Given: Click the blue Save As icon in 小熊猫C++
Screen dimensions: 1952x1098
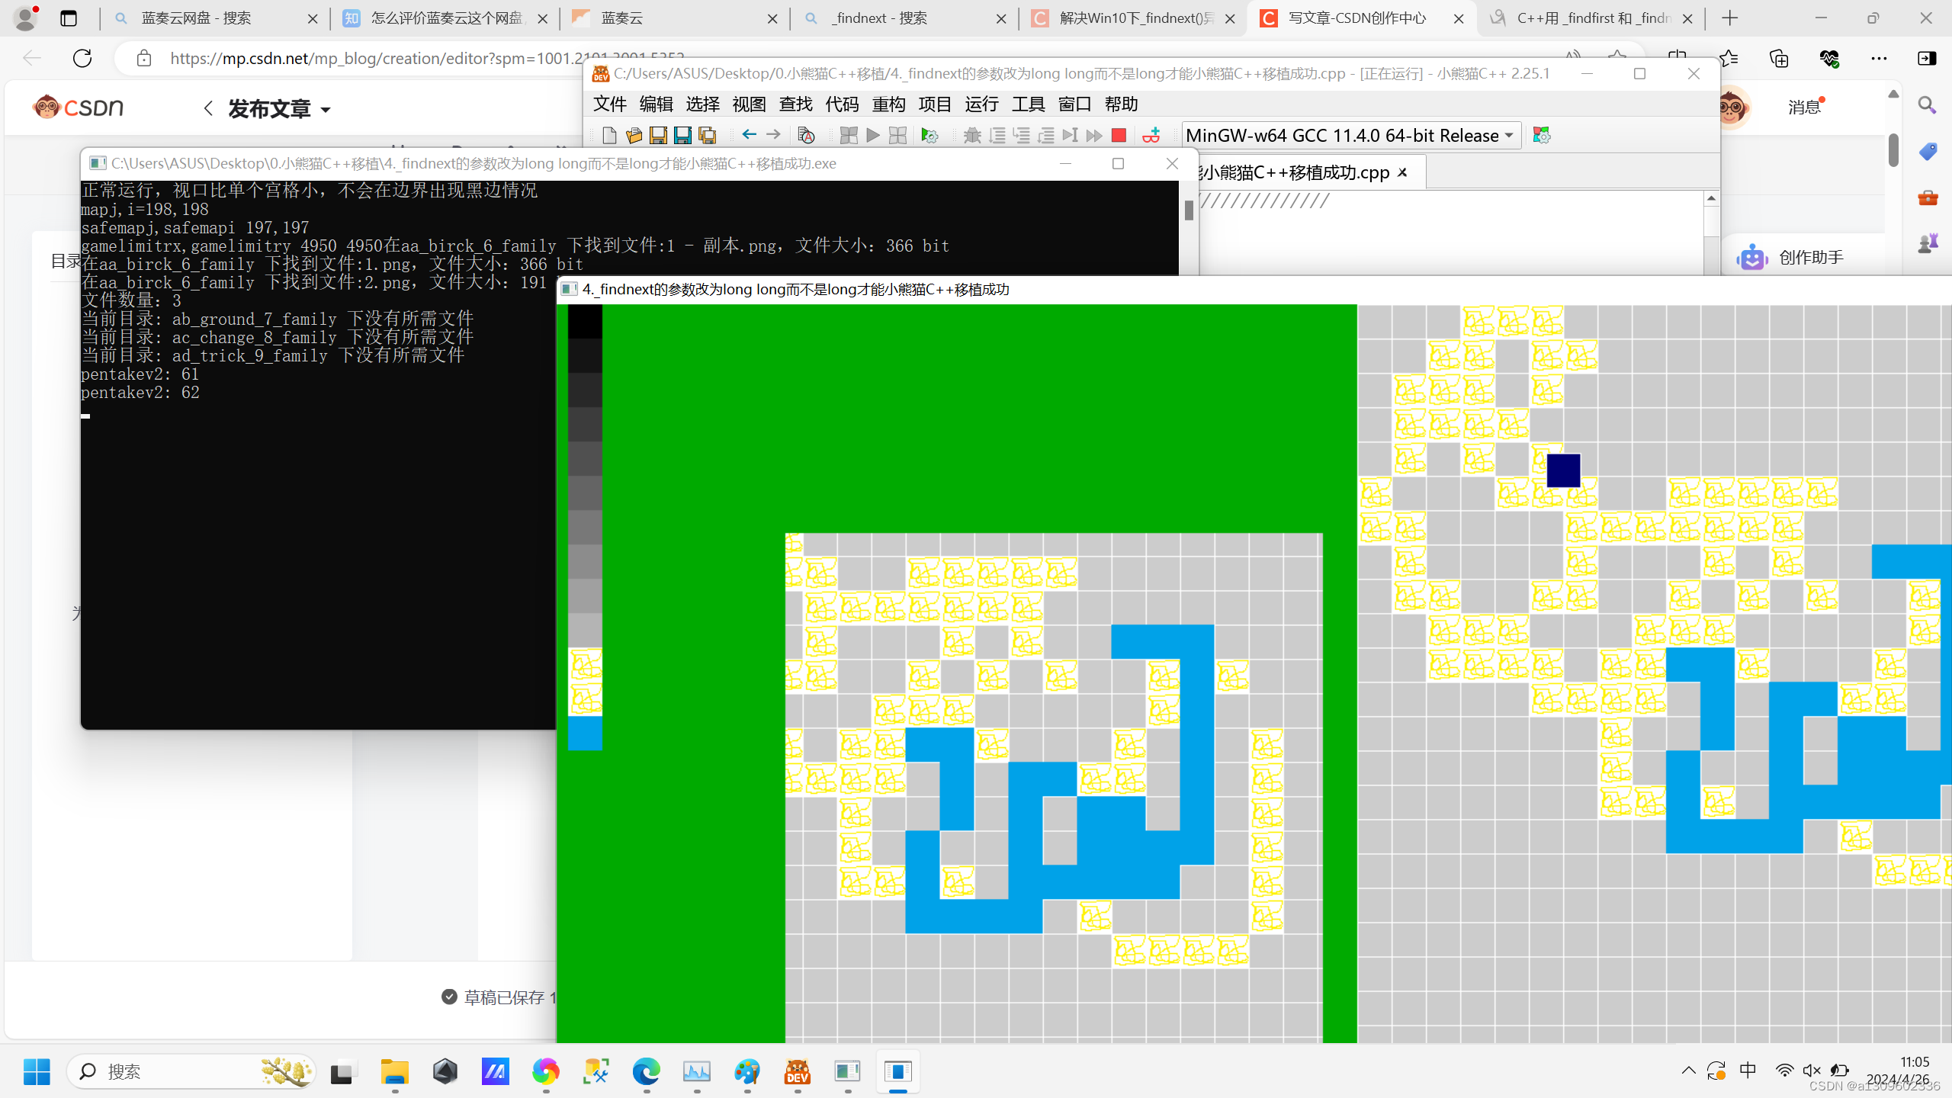Looking at the screenshot, I should coord(682,136).
